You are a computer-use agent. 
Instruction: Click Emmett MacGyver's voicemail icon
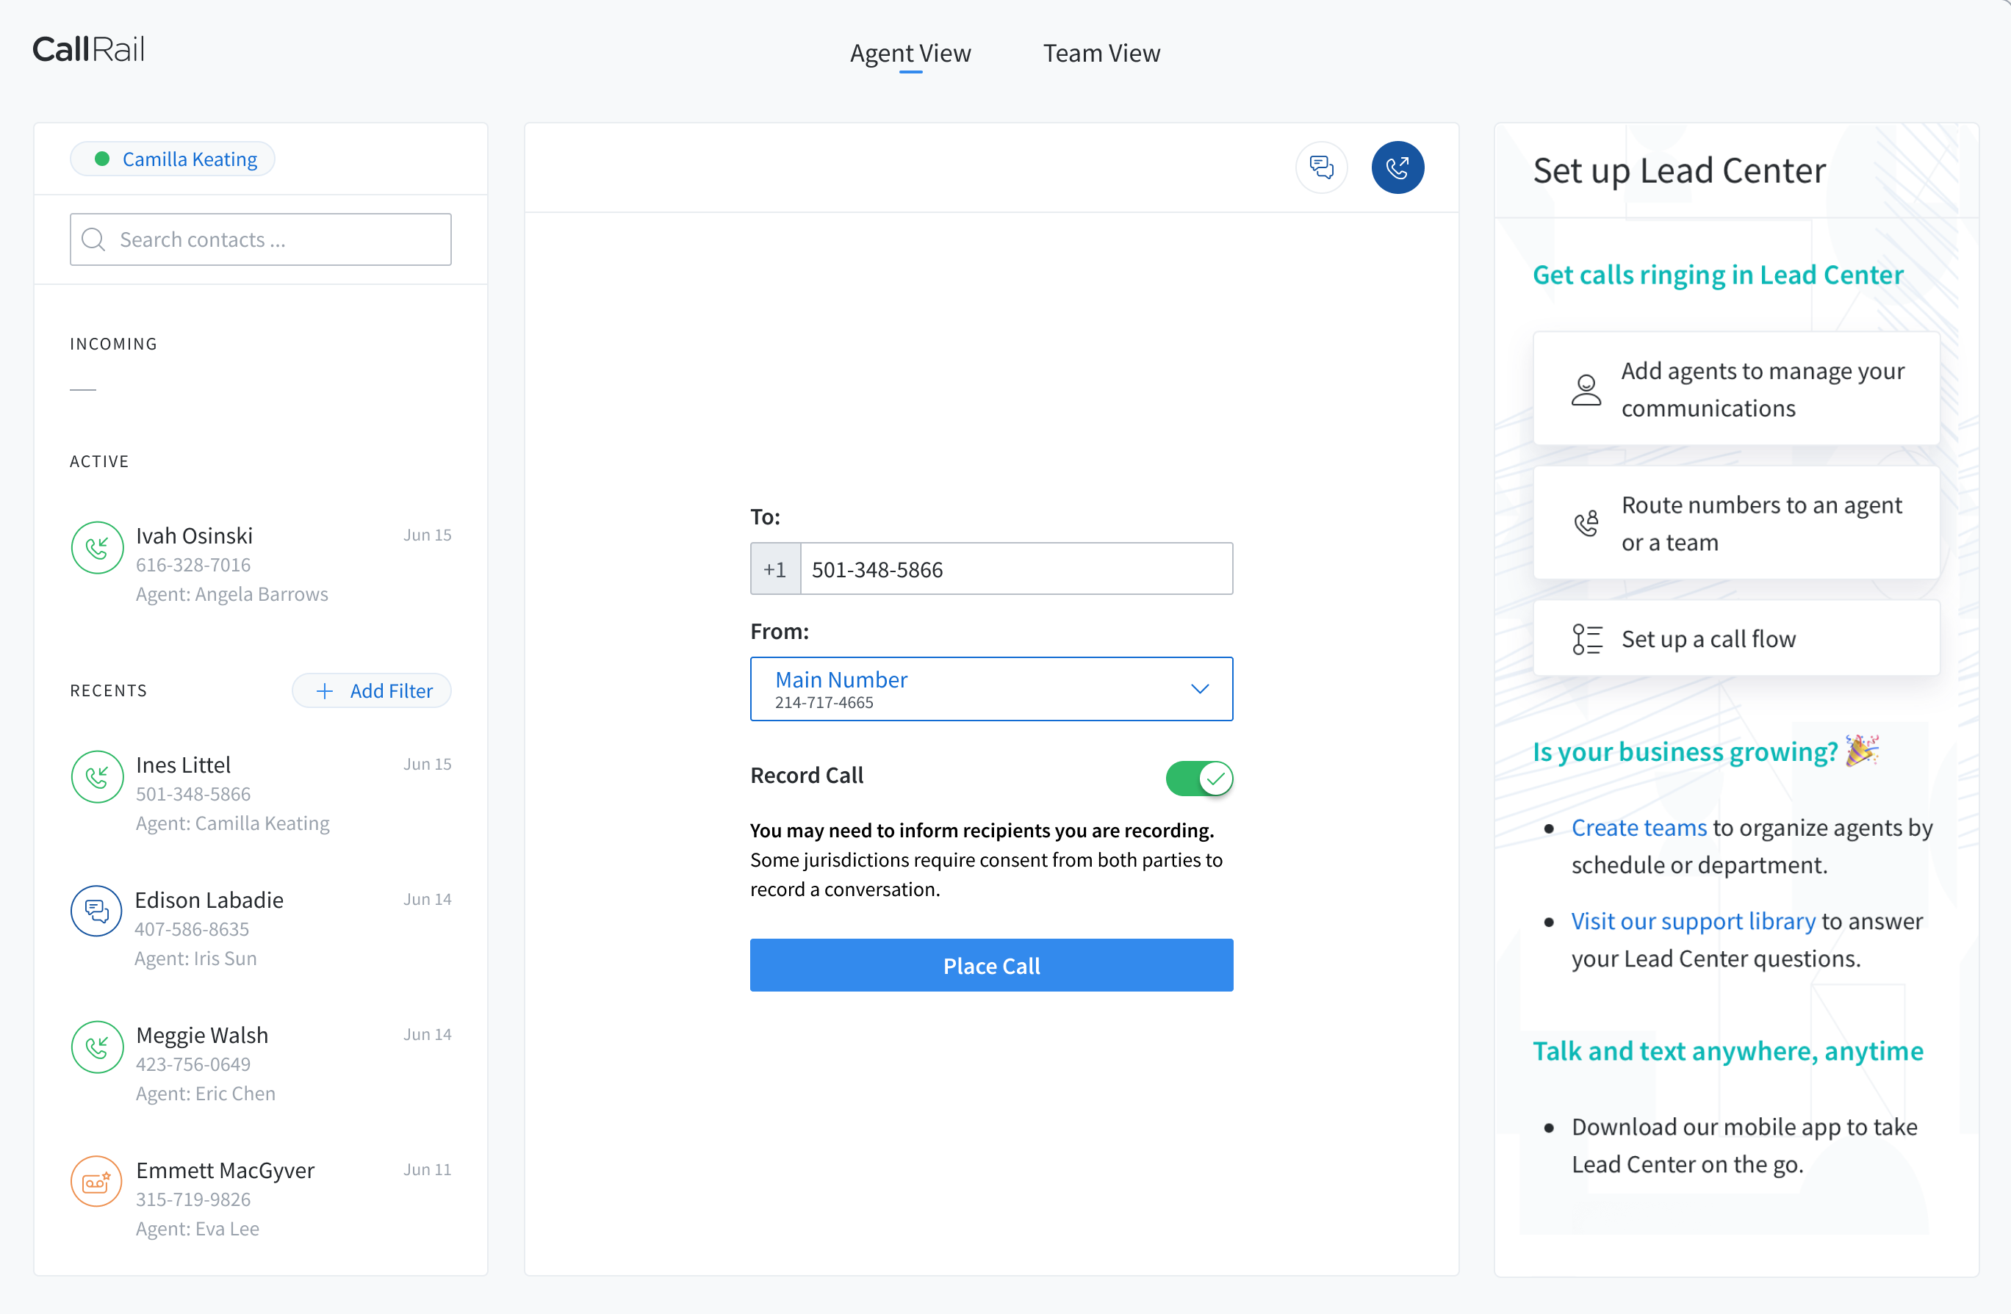click(96, 1181)
